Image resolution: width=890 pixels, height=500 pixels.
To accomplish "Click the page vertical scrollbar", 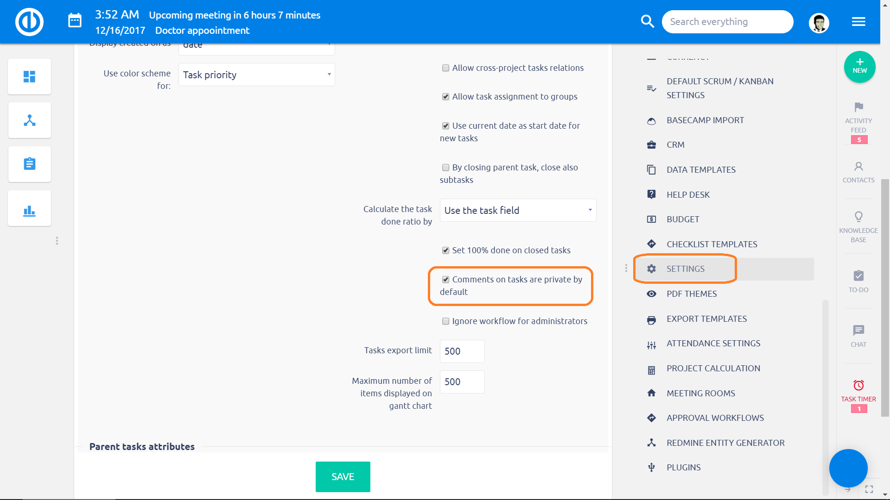I will [x=885, y=298].
